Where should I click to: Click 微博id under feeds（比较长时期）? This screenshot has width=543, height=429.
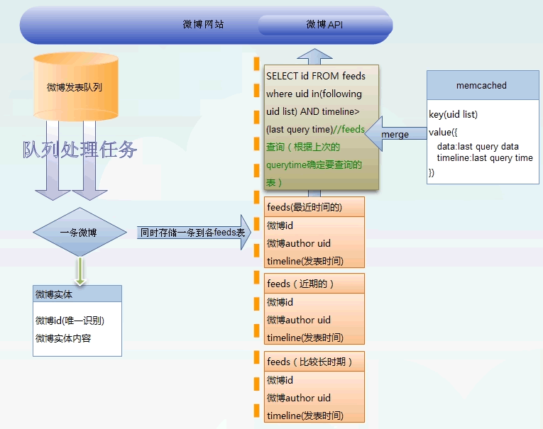coord(280,380)
